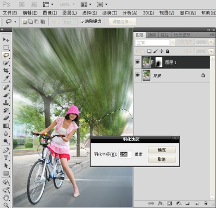216x208 pixels.
Task: Select the Rectangle shape tool
Action: tap(6, 174)
